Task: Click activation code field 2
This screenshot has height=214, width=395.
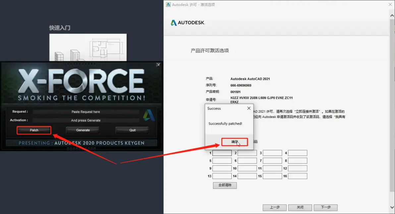Action: click(x=247, y=153)
